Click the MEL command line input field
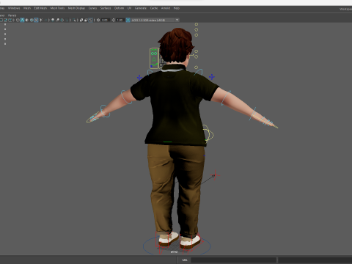 coord(233,260)
